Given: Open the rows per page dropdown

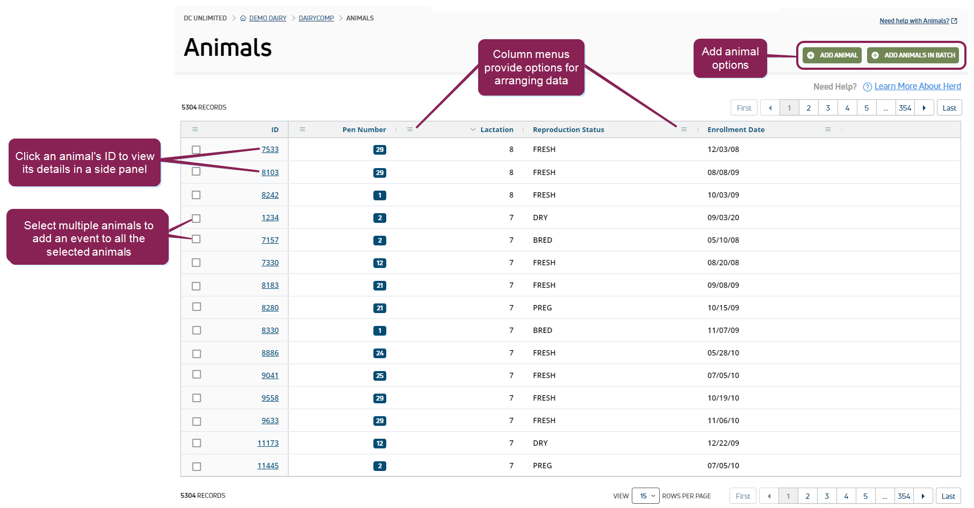Looking at the screenshot, I should 645,496.
